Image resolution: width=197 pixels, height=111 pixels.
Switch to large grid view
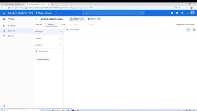coord(194,30)
